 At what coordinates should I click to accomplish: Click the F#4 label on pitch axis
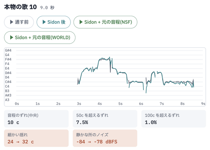[8, 59]
